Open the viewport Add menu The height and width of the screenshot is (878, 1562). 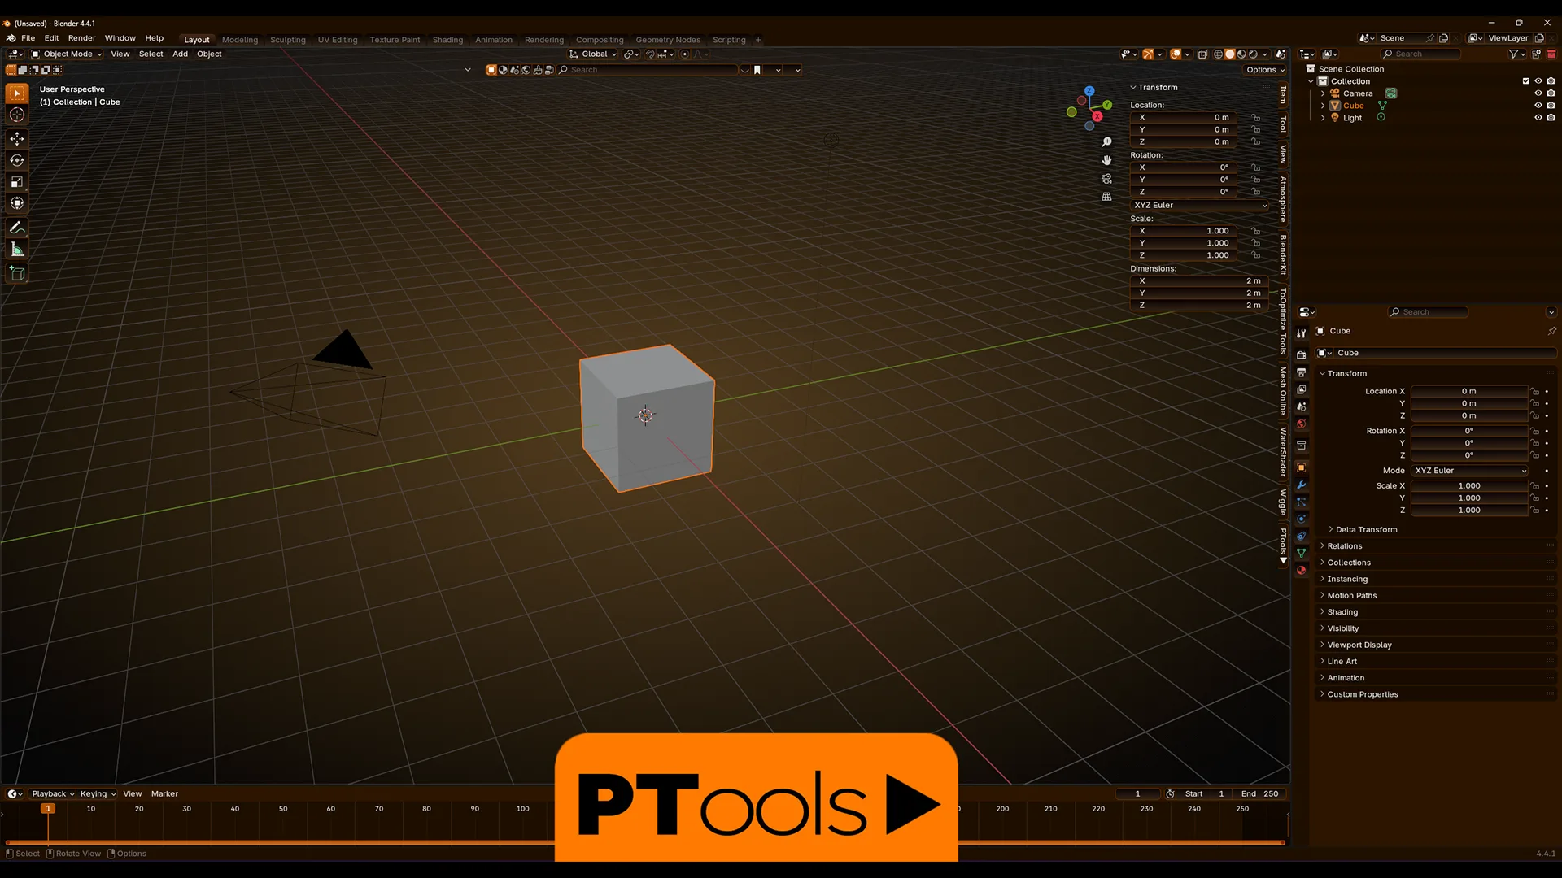coord(180,54)
